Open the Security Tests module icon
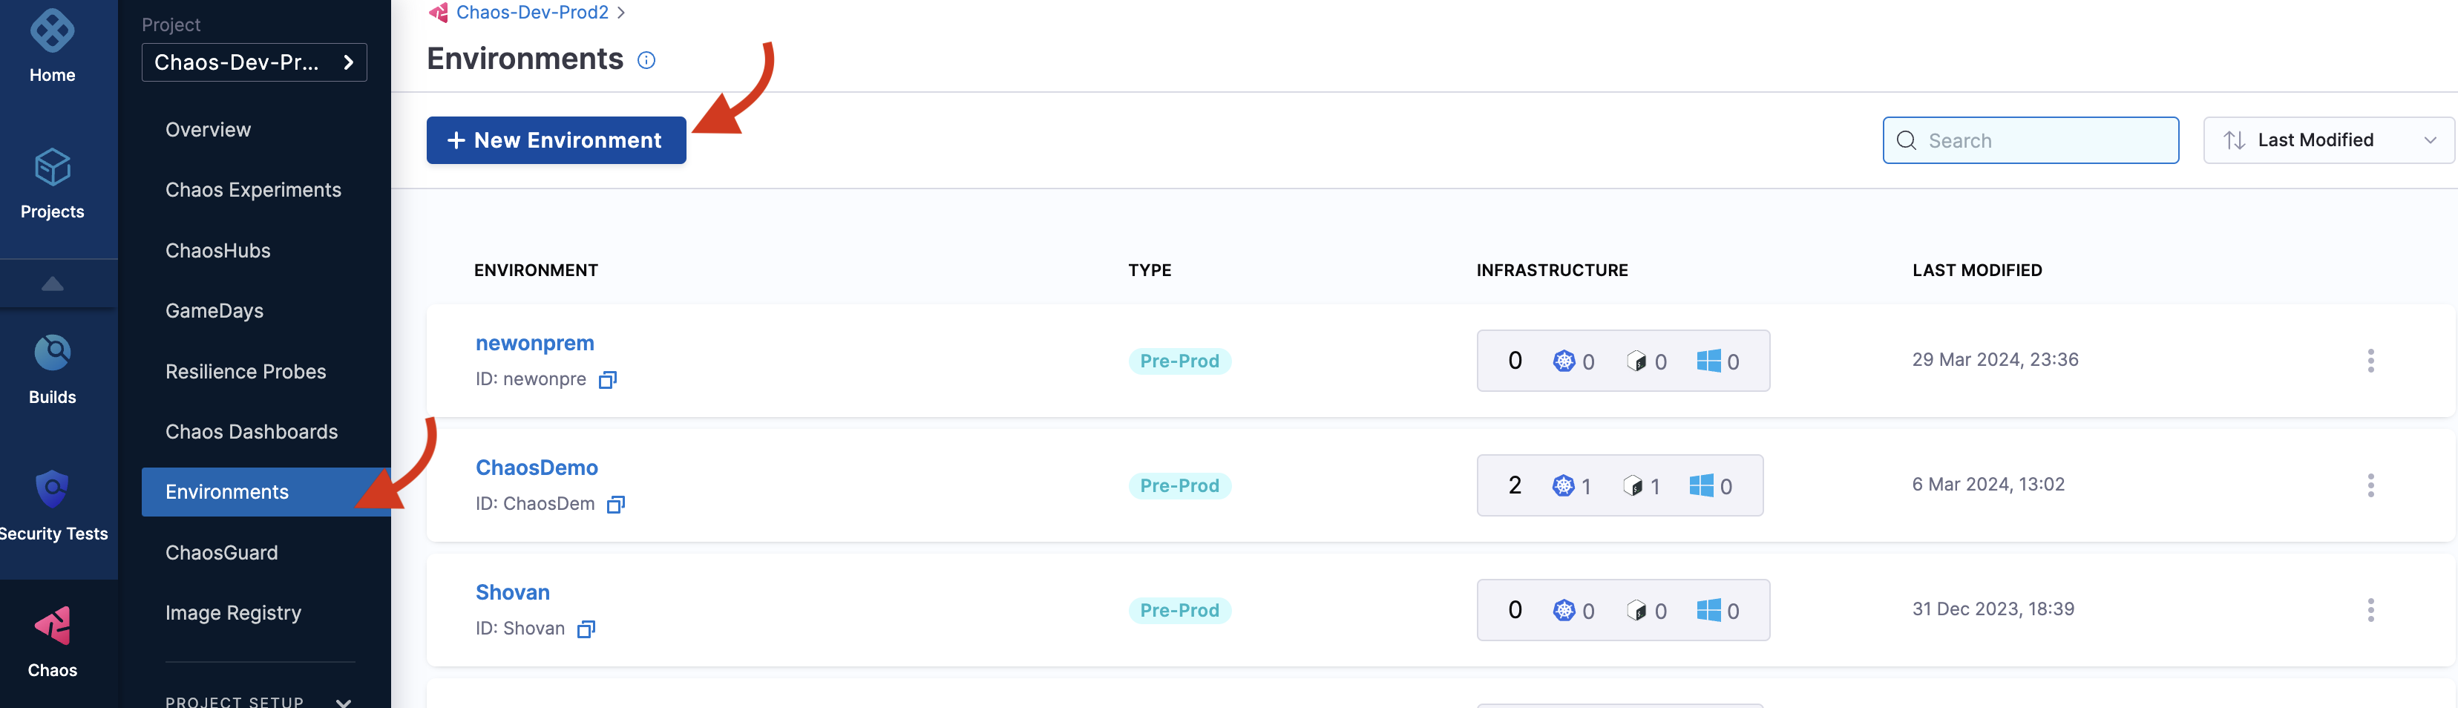 click(53, 491)
